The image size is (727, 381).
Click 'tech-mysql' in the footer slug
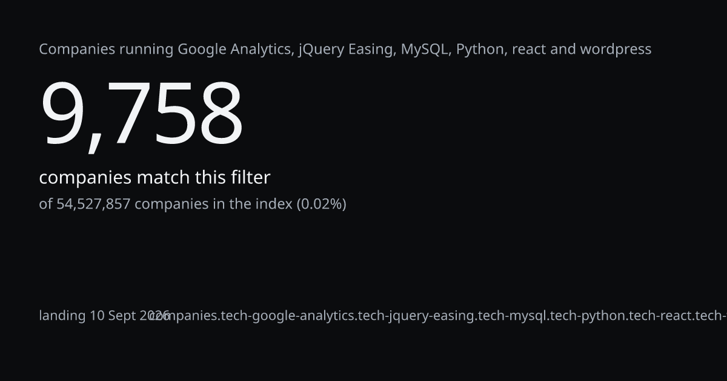click(x=513, y=316)
